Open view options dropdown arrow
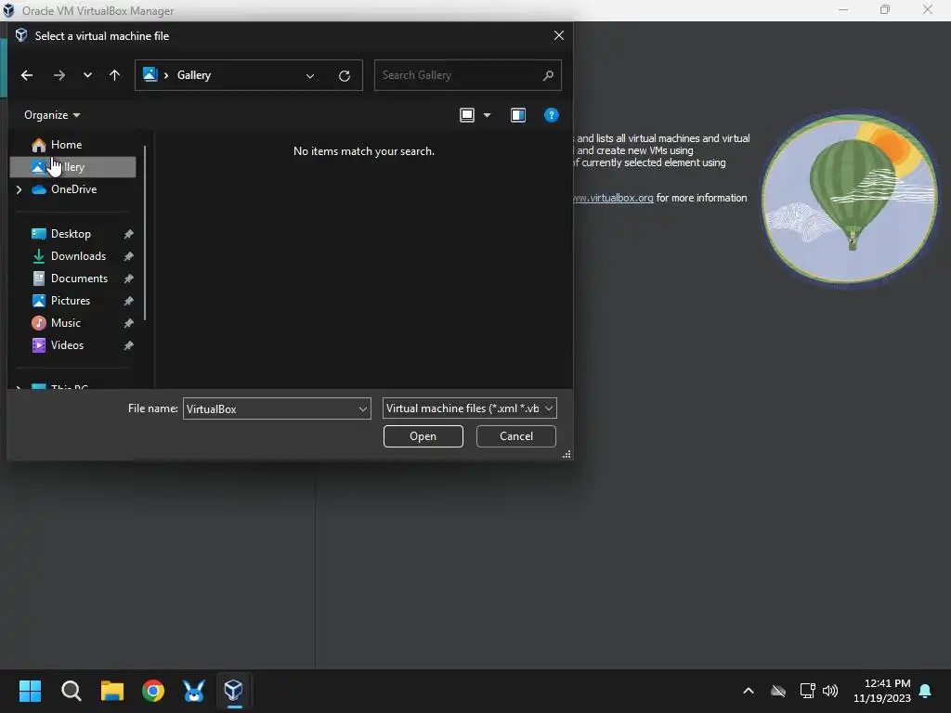 click(487, 115)
